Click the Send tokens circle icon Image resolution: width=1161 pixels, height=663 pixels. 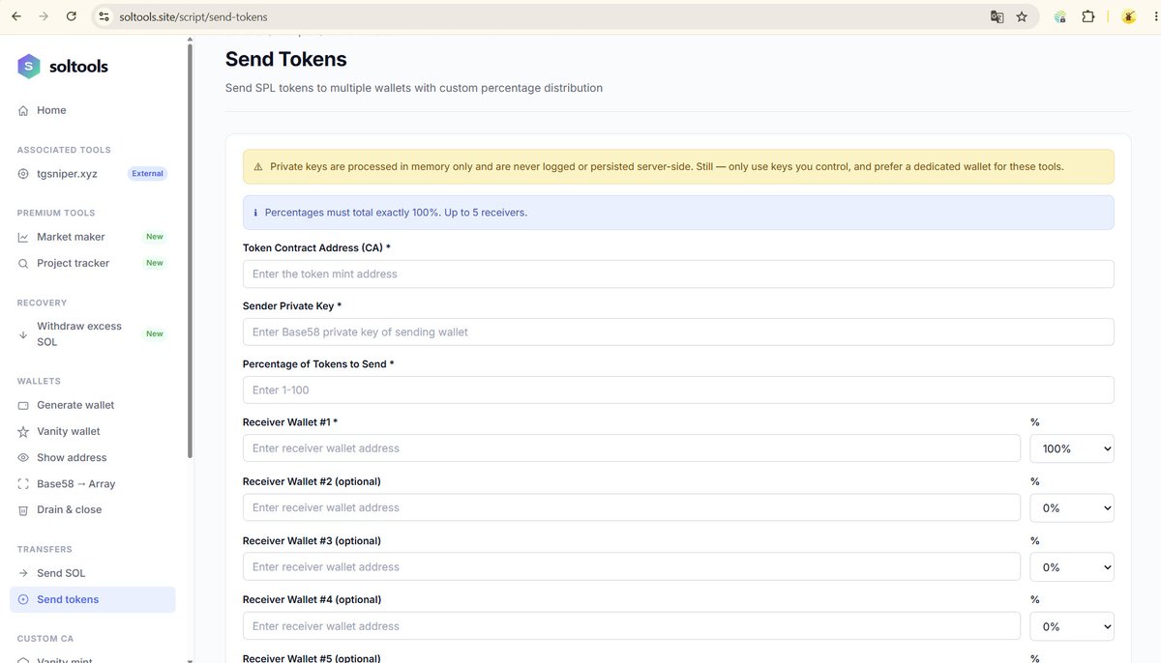23,599
